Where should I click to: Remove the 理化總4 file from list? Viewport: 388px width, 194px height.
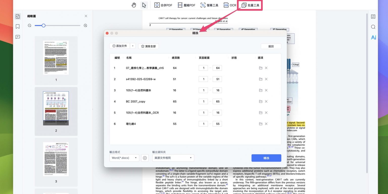tap(266, 124)
